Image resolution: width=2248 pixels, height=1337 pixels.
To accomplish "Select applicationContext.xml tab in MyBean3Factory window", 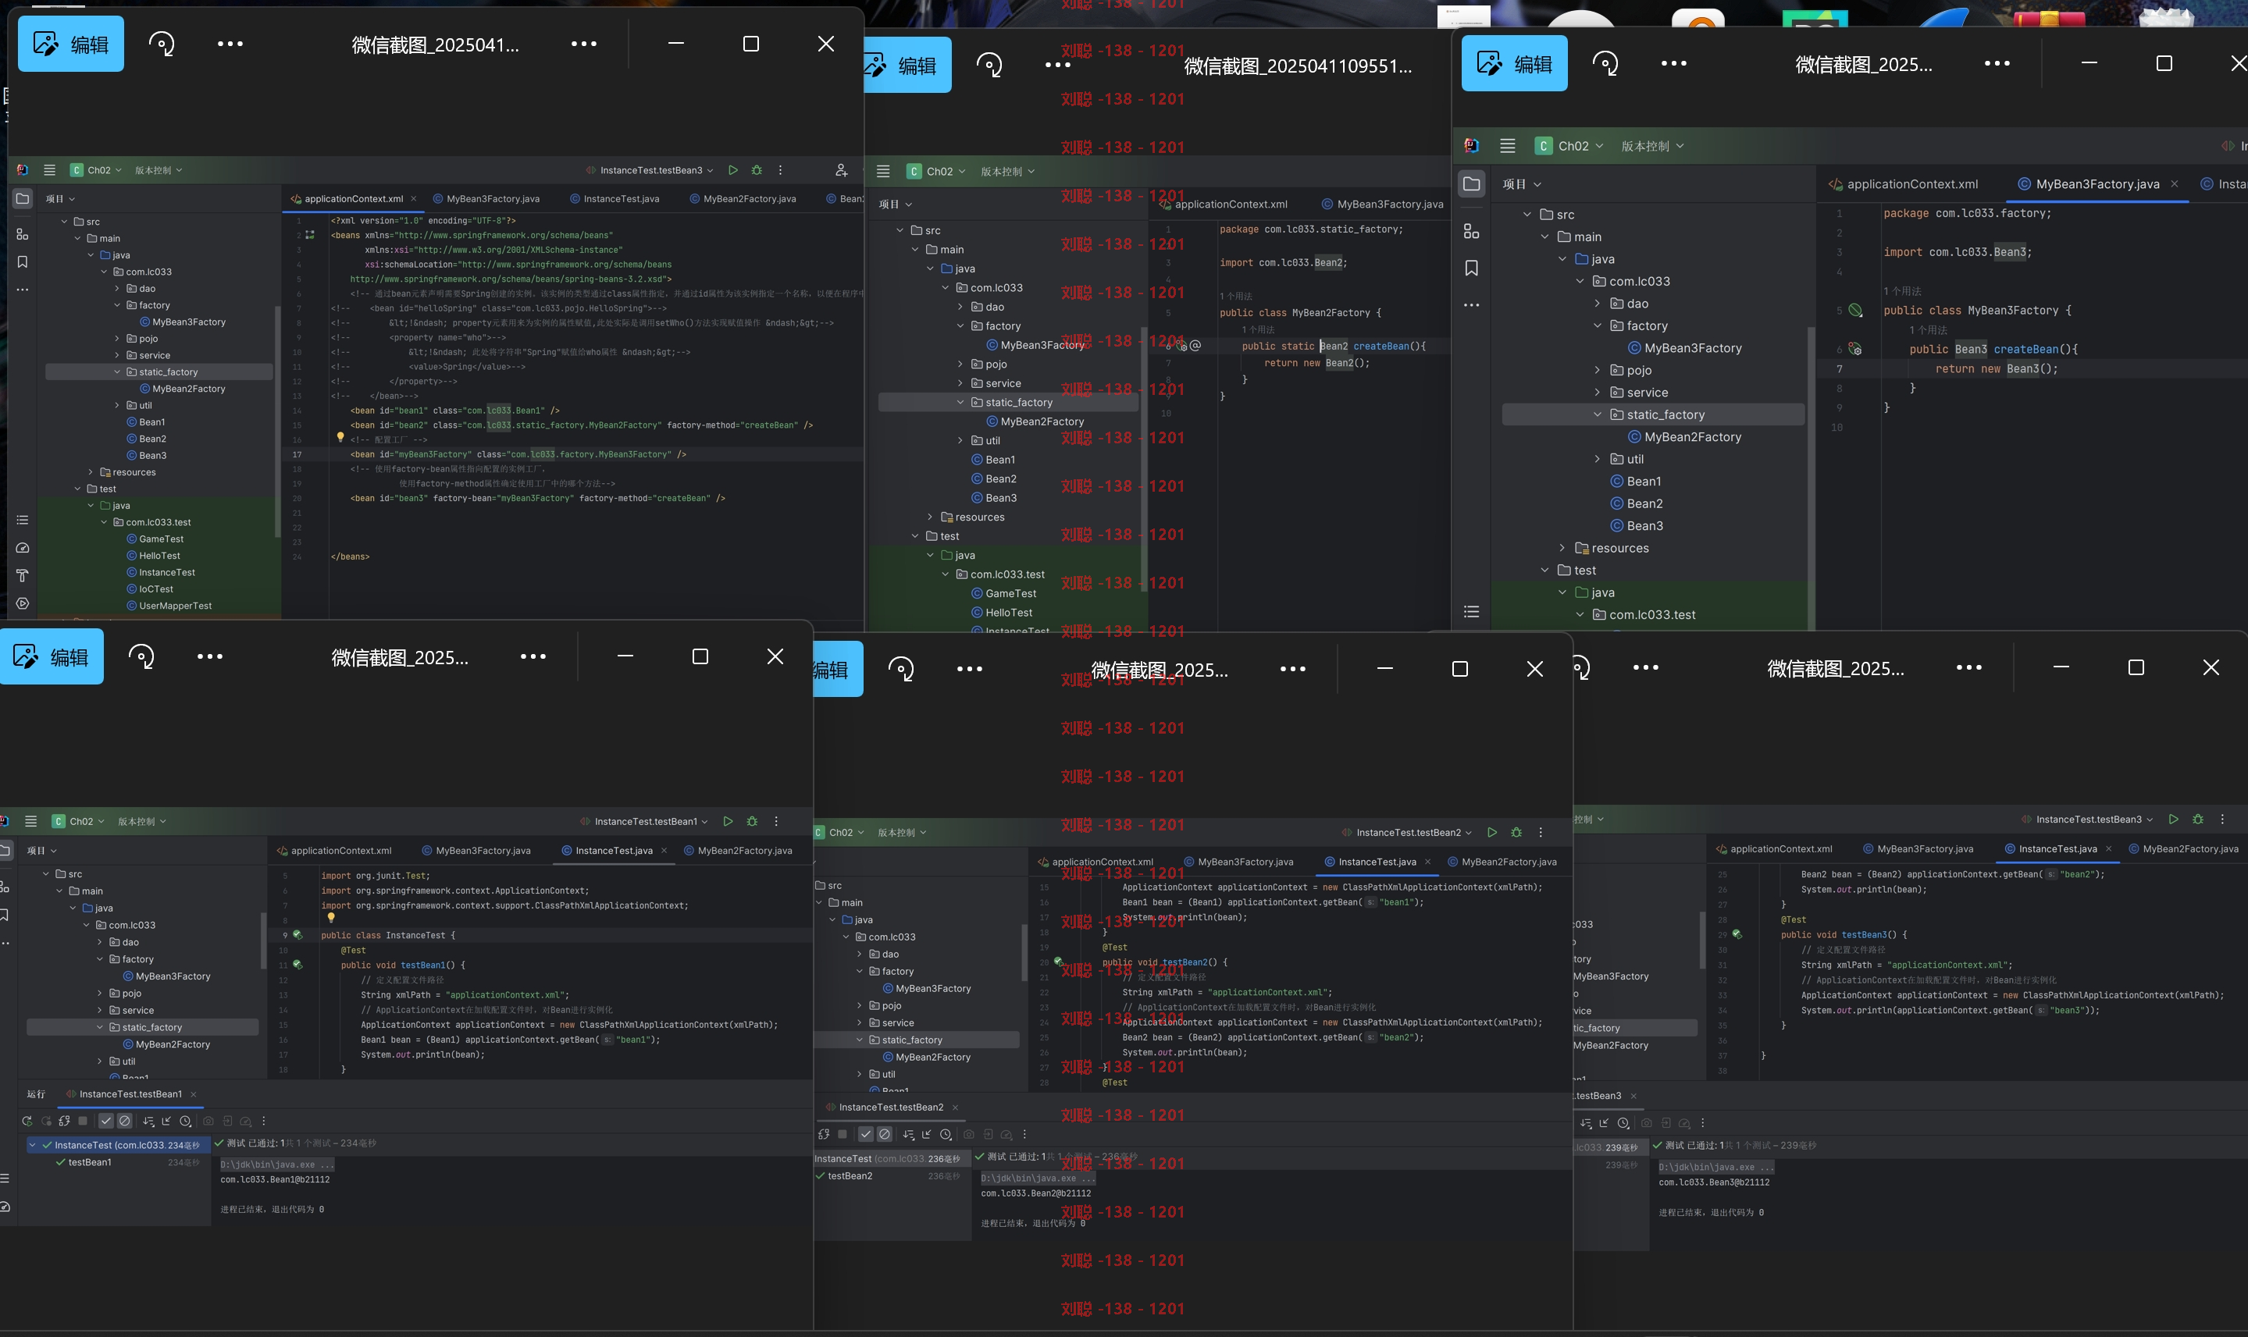I will coord(1903,183).
